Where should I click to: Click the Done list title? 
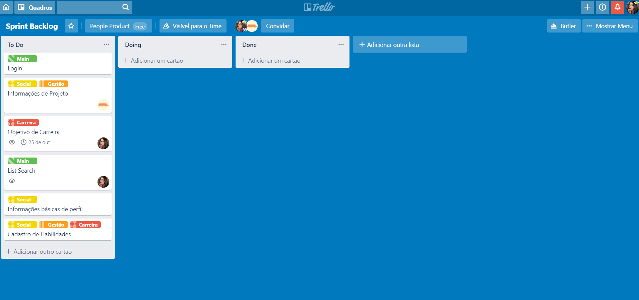coord(249,45)
